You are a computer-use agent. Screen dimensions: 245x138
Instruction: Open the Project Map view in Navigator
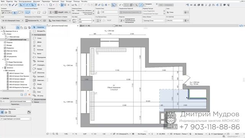18,28
